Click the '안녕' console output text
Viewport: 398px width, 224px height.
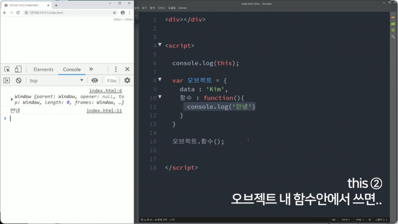click(x=15, y=110)
